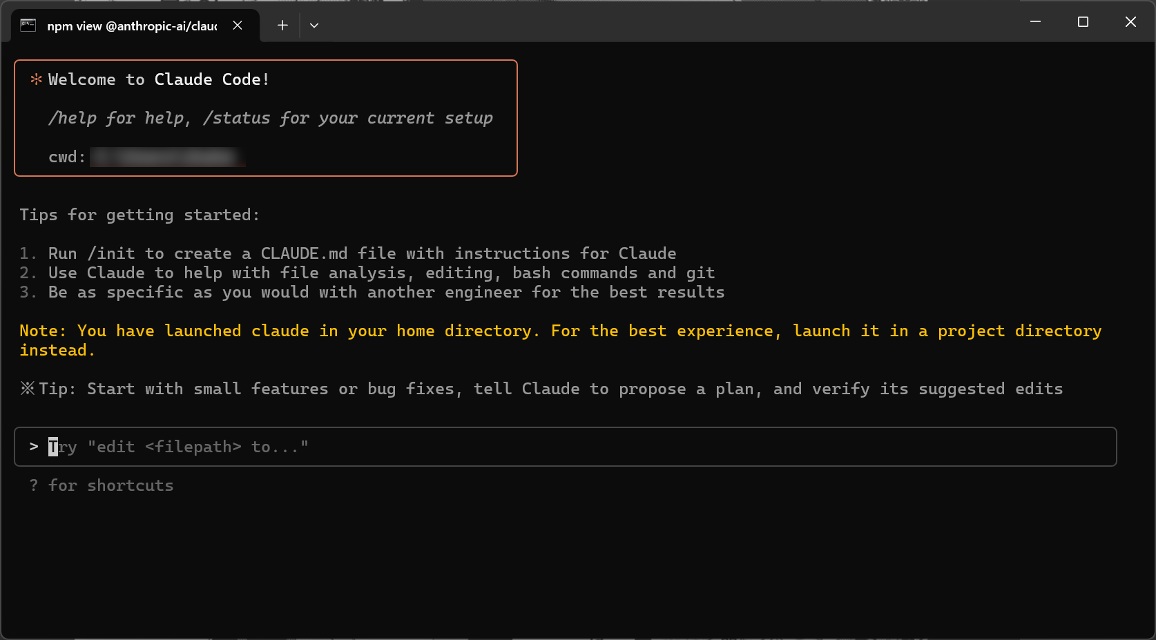
Task: Click tip 1 about running /init
Action: [x=348, y=253]
